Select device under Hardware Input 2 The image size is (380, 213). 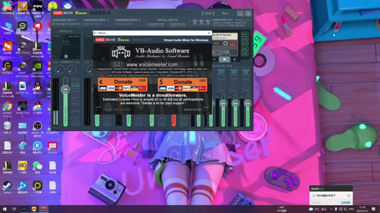[x=92, y=24]
